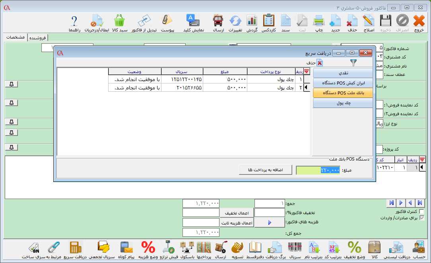
Task: Click the blue arrow button beside اعمال هزینه ثابت
Action: click(x=269, y=223)
